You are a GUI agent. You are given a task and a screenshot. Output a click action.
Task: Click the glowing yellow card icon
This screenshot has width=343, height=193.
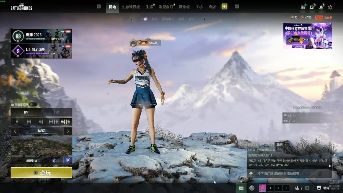tap(224, 7)
